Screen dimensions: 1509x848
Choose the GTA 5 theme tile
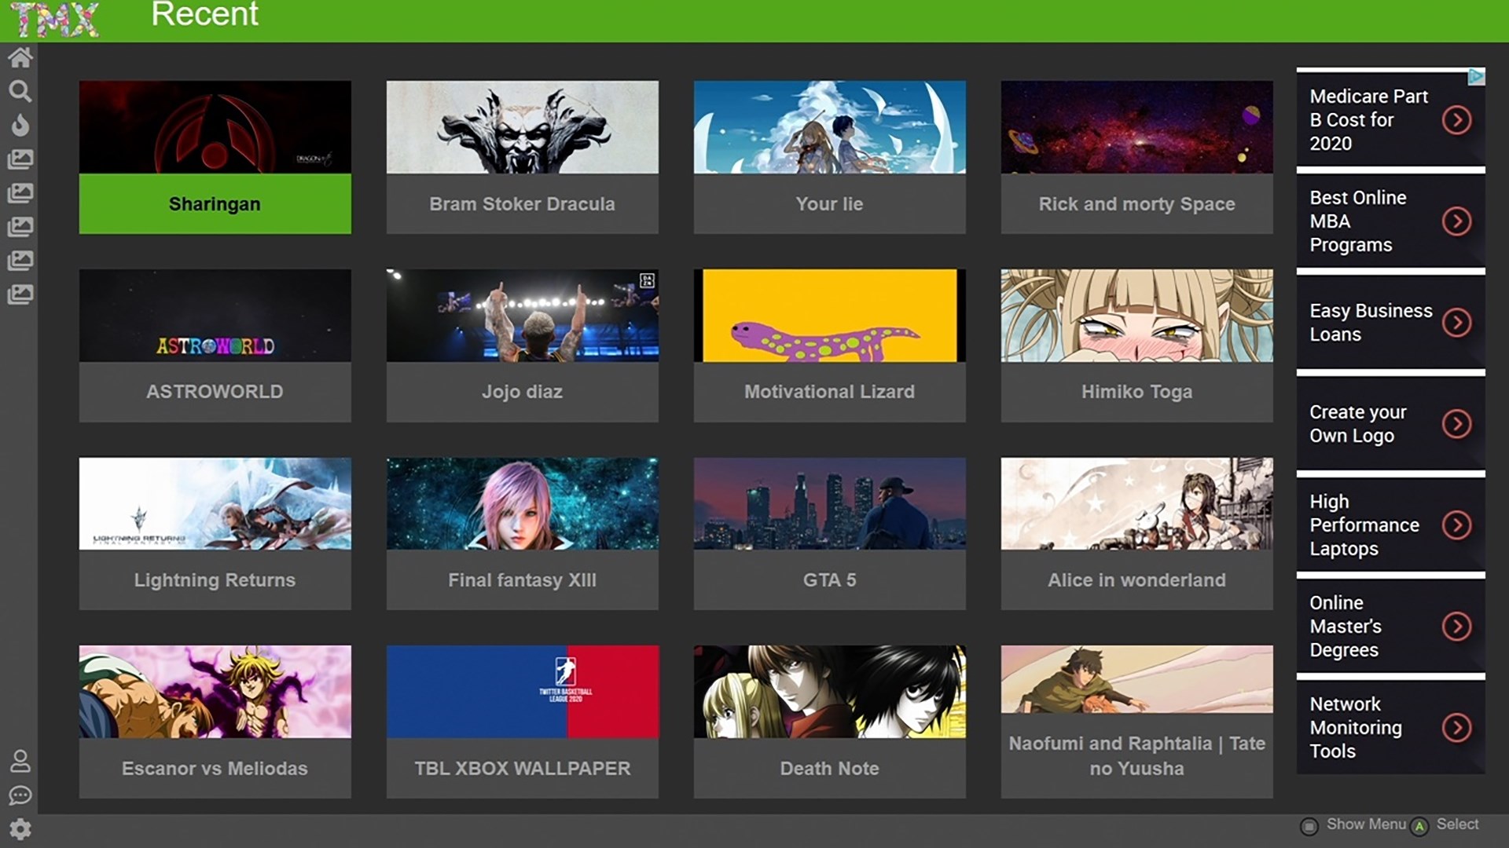(x=829, y=534)
